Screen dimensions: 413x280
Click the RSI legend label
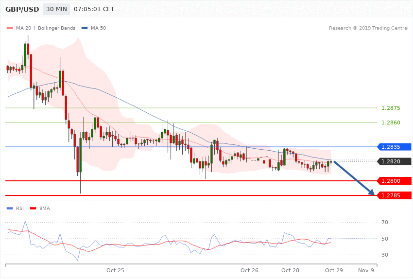coord(20,209)
